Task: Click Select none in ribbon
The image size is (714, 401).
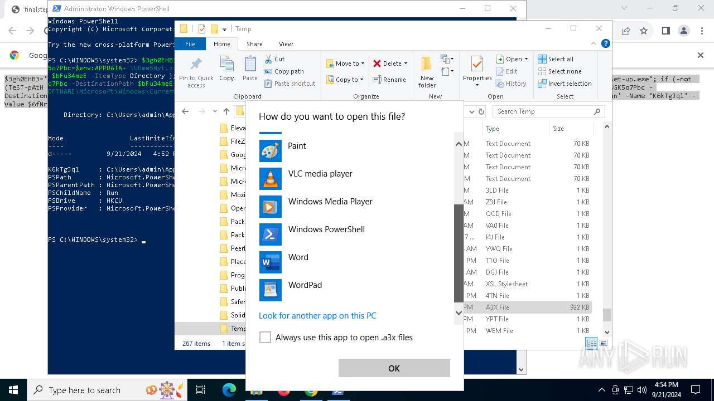Action: 559,71
